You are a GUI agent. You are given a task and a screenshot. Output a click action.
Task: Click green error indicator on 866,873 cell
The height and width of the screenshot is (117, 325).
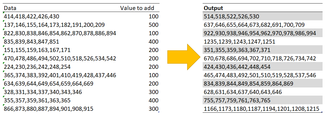pyautogui.click(x=4, y=105)
